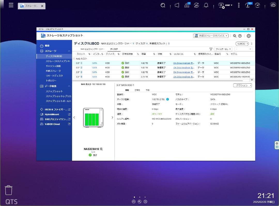Image resolution: width=279 pixels, height=206 pixels.
Task: Open help via the question mark icon
Action: 240,36
